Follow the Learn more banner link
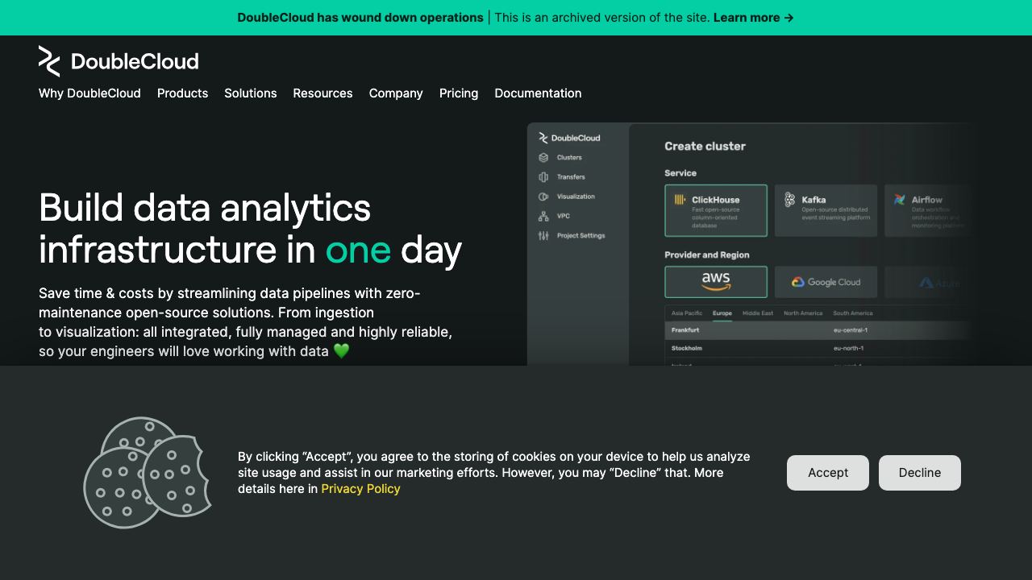1032x580 pixels. [754, 18]
